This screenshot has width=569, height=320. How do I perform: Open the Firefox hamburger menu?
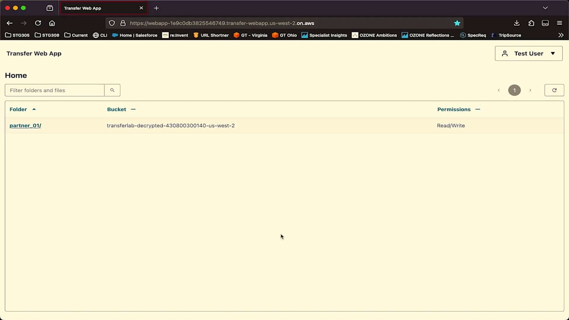pos(560,23)
